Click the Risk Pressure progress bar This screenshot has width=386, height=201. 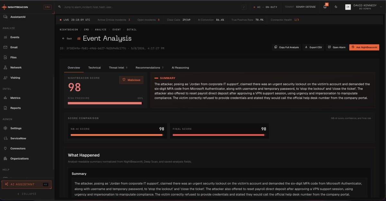105,103
